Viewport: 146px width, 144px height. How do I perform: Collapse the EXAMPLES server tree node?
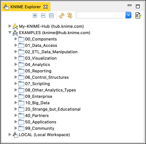coord(10,33)
